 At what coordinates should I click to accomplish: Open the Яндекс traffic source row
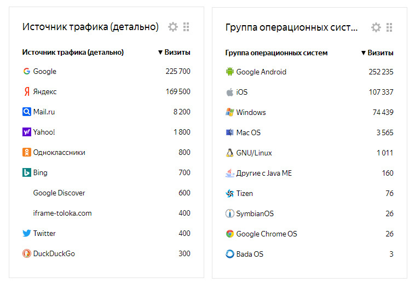point(44,91)
